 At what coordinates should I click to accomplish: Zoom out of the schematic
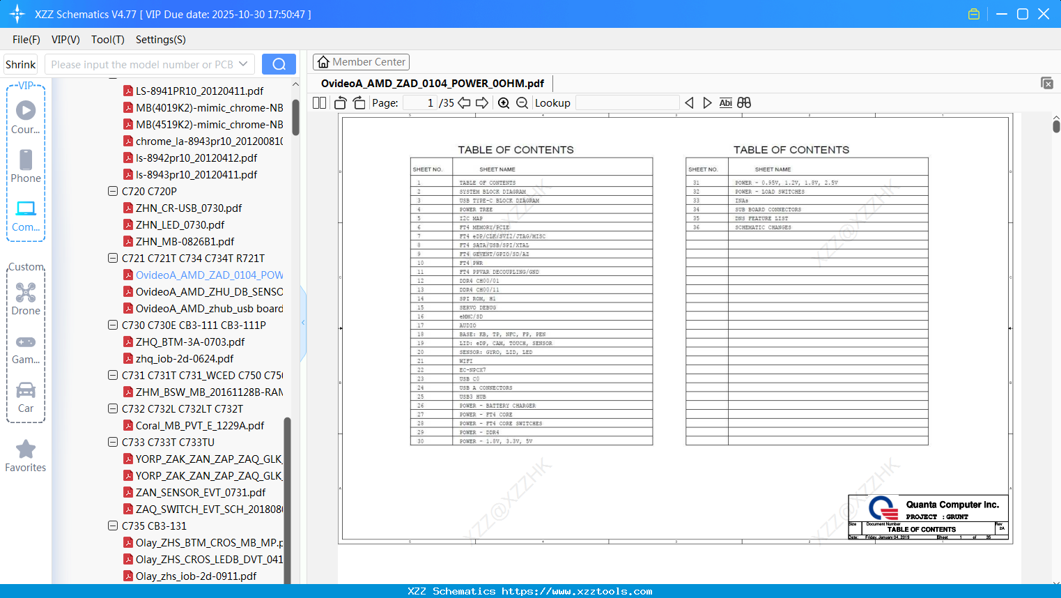click(522, 103)
